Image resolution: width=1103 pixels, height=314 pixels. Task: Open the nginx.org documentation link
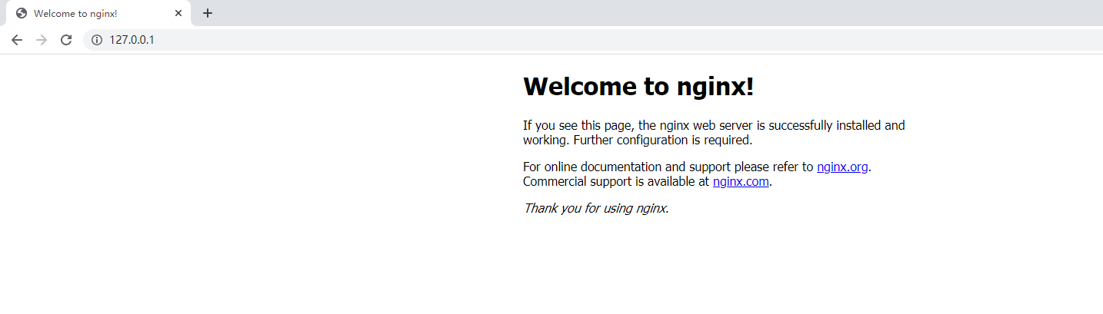842,167
